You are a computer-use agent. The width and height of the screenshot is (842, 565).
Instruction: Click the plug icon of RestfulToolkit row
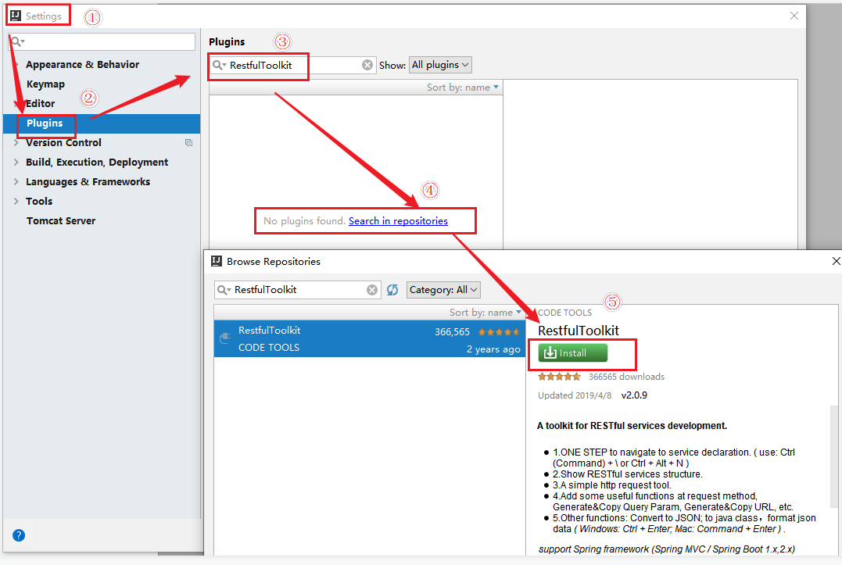[225, 338]
